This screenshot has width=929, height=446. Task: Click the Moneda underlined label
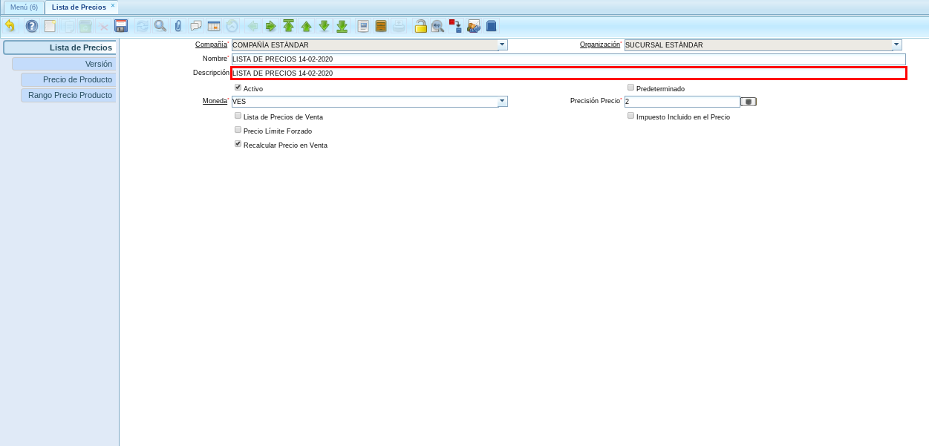[215, 101]
